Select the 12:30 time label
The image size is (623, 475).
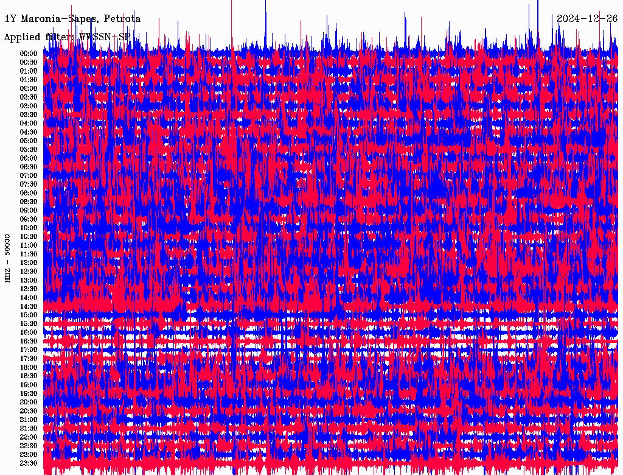click(x=29, y=272)
